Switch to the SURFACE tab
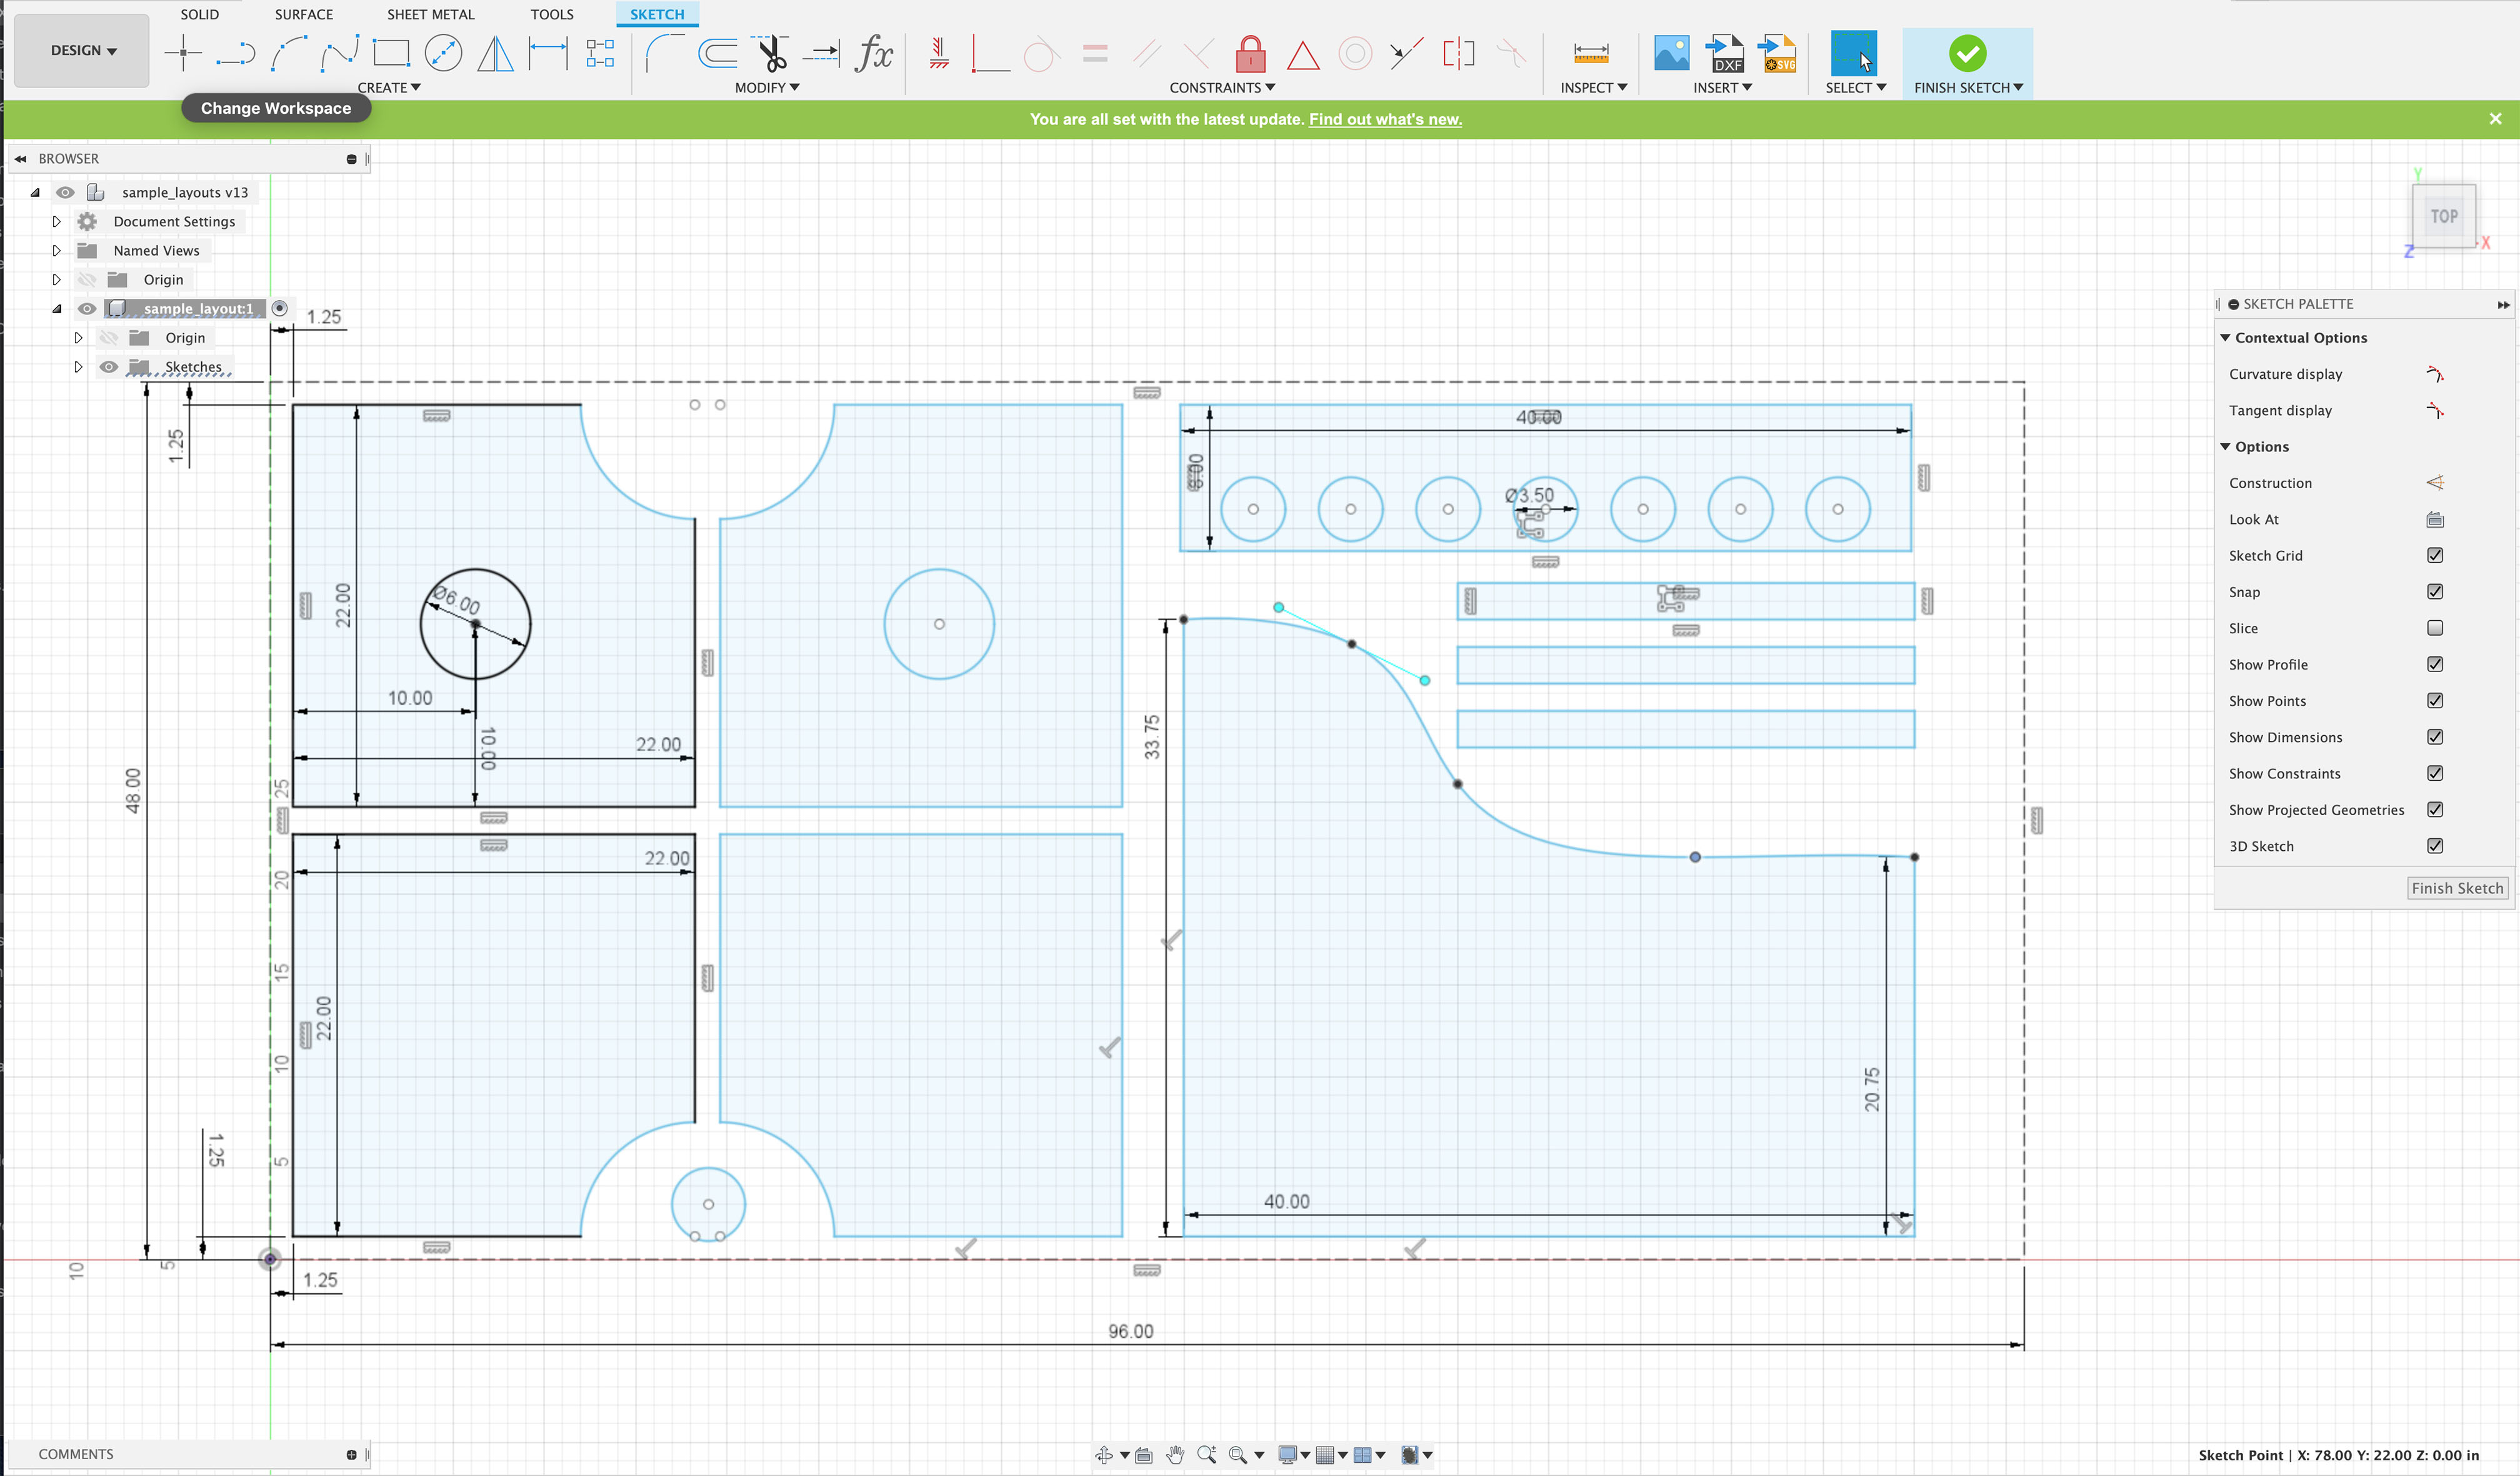 (304, 14)
